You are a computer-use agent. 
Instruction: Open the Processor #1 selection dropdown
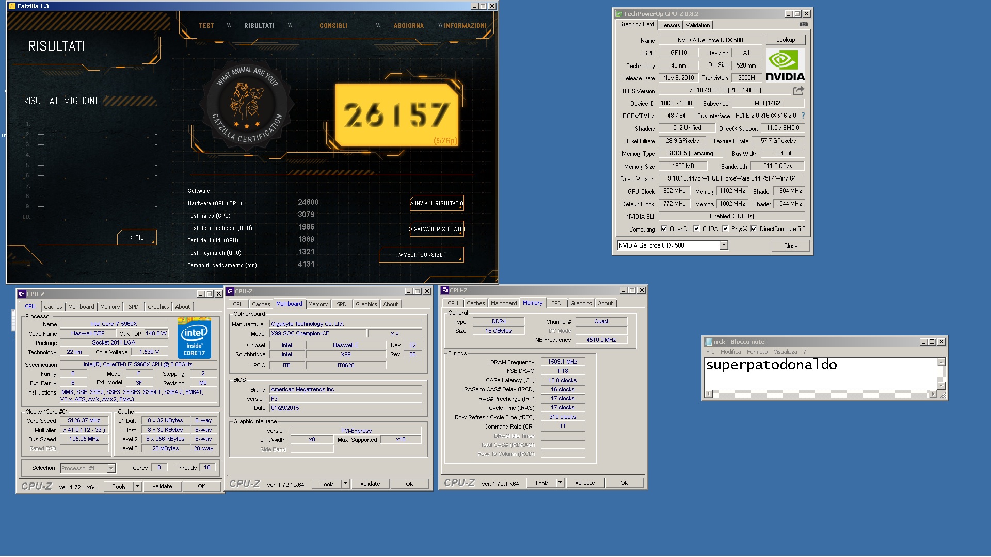[x=111, y=468]
